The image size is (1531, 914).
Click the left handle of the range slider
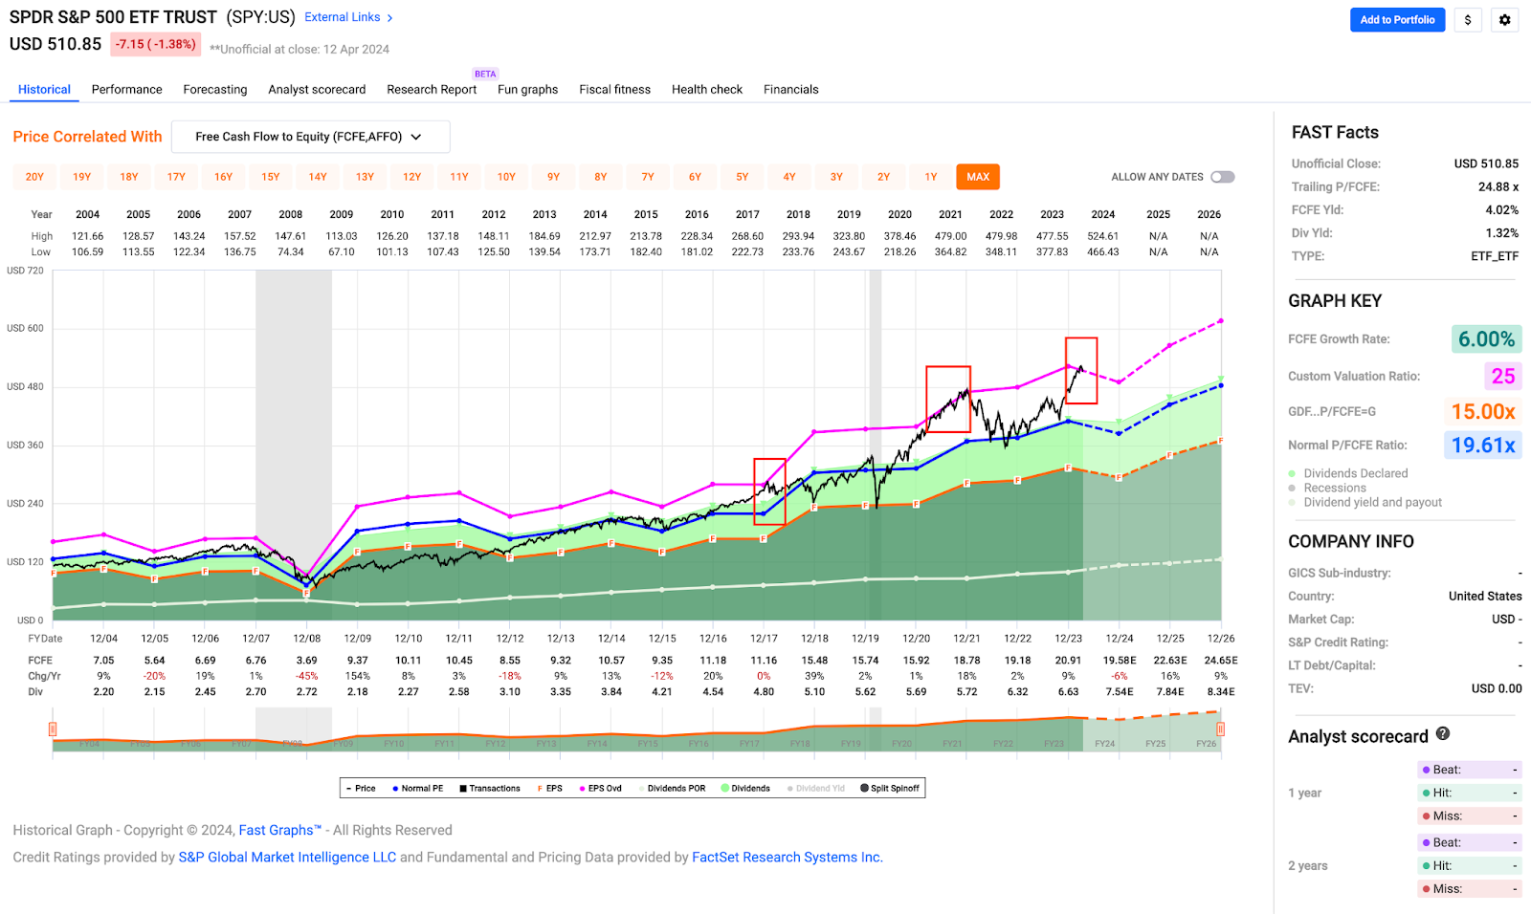point(53,729)
